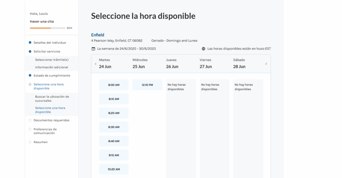Advance to next week with right chevron
This screenshot has width=342, height=178.
tap(266, 64)
